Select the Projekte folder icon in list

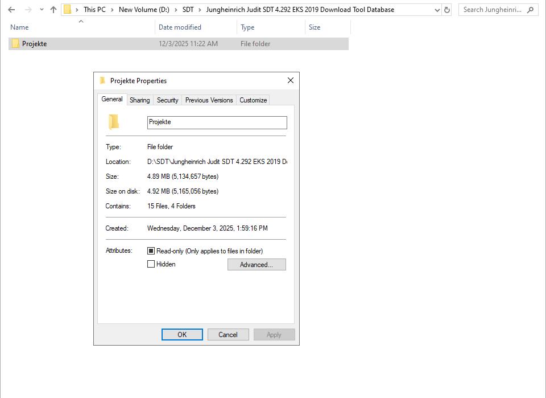(15, 44)
